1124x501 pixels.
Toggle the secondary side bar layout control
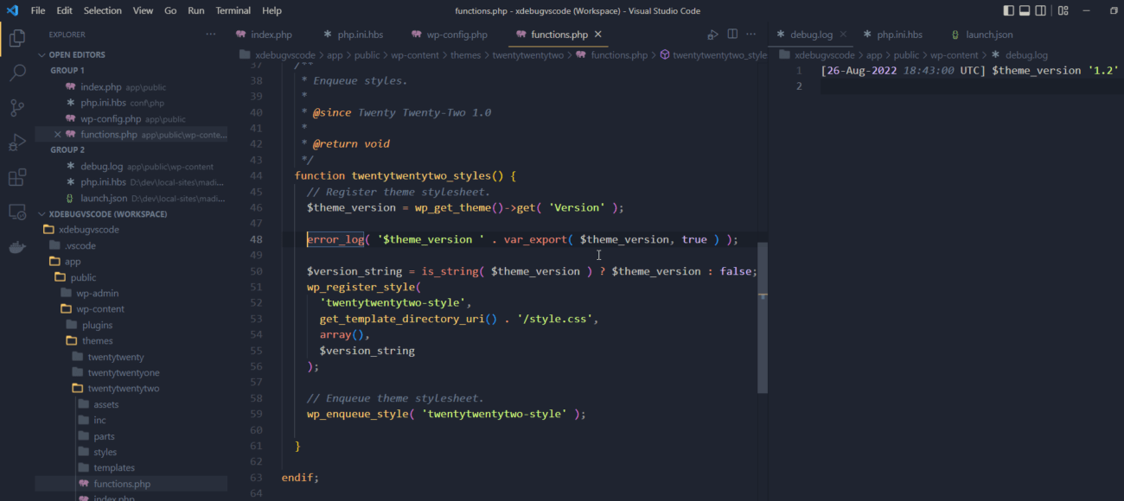pos(1040,10)
